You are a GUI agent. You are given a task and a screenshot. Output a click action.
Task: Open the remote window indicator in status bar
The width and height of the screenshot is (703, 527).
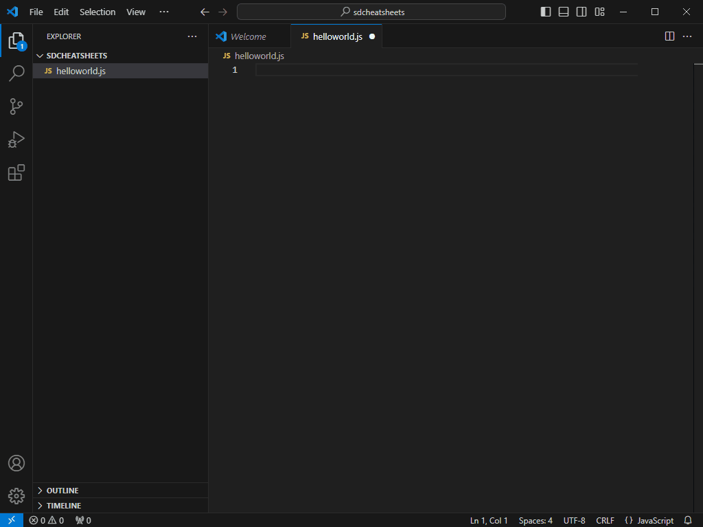pyautogui.click(x=12, y=520)
